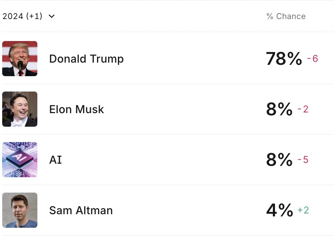Viewport: 334px width, 238px height.
Task: Open the Sam Altman name link
Action: [81, 211]
